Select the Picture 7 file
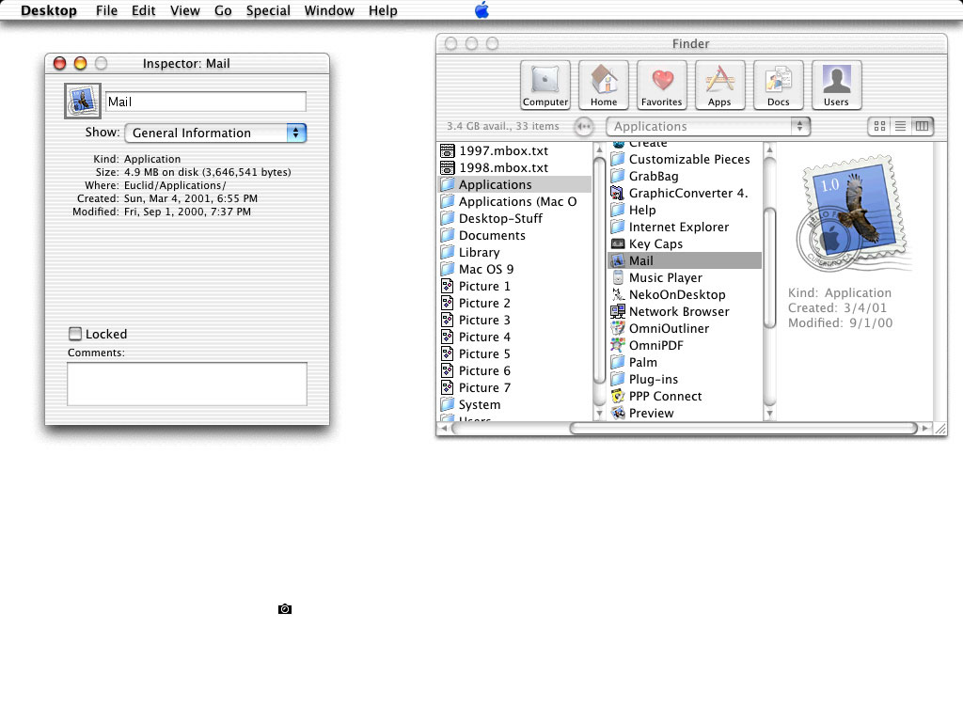 click(x=514, y=388)
